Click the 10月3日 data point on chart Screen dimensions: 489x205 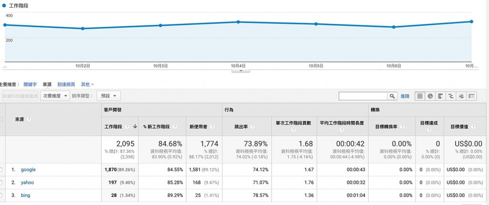tap(160, 25)
